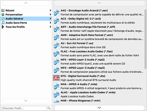Expand the Tous les Profils submenu arrow
Screen dimensions: 147x111
point(51,27)
